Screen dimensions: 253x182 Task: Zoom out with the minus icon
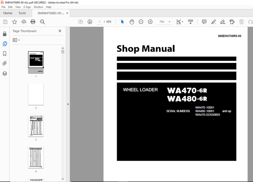coord(141,22)
